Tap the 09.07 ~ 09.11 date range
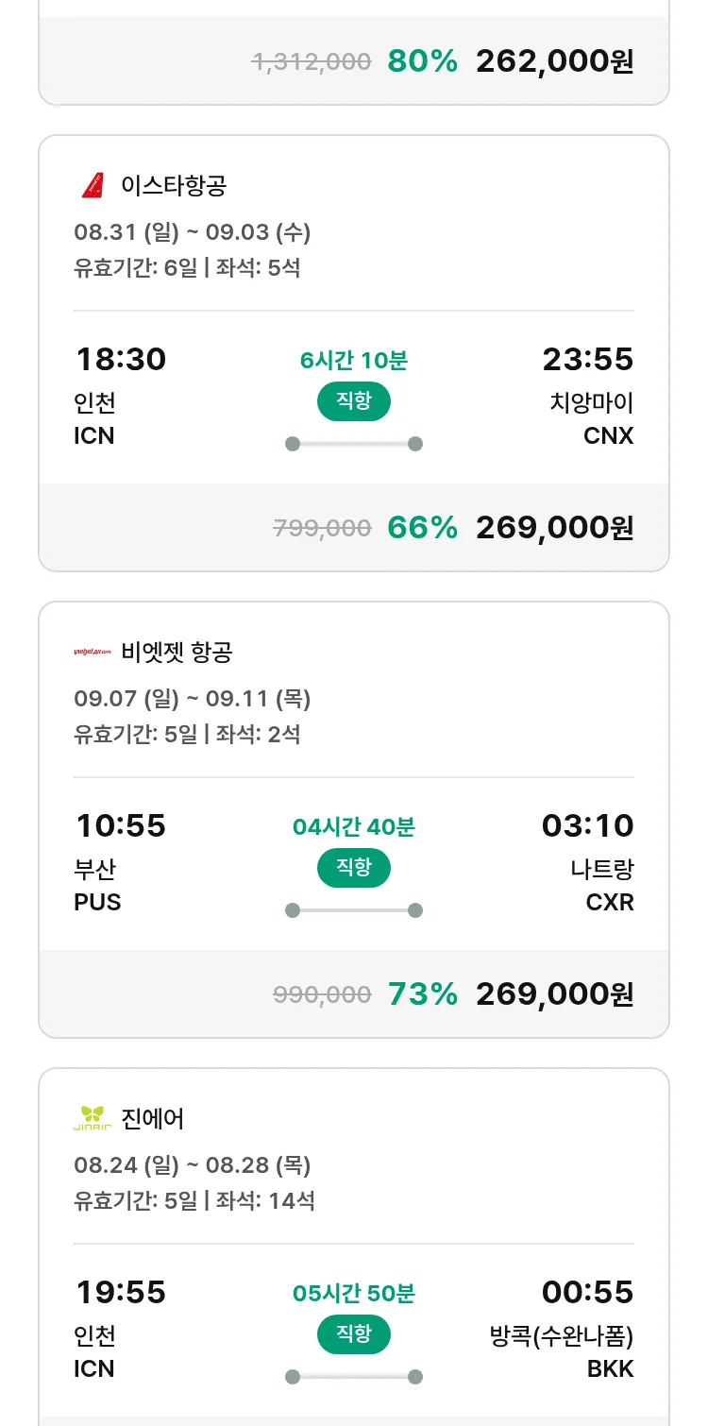The image size is (708, 1426). (193, 699)
